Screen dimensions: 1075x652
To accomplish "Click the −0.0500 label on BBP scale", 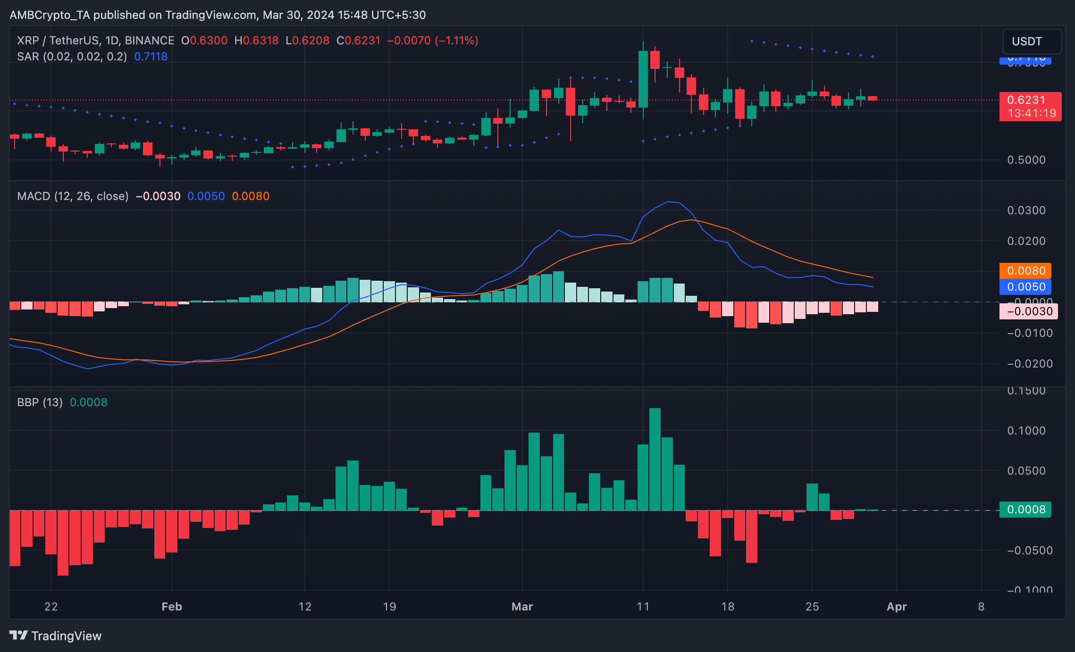I will (1030, 551).
